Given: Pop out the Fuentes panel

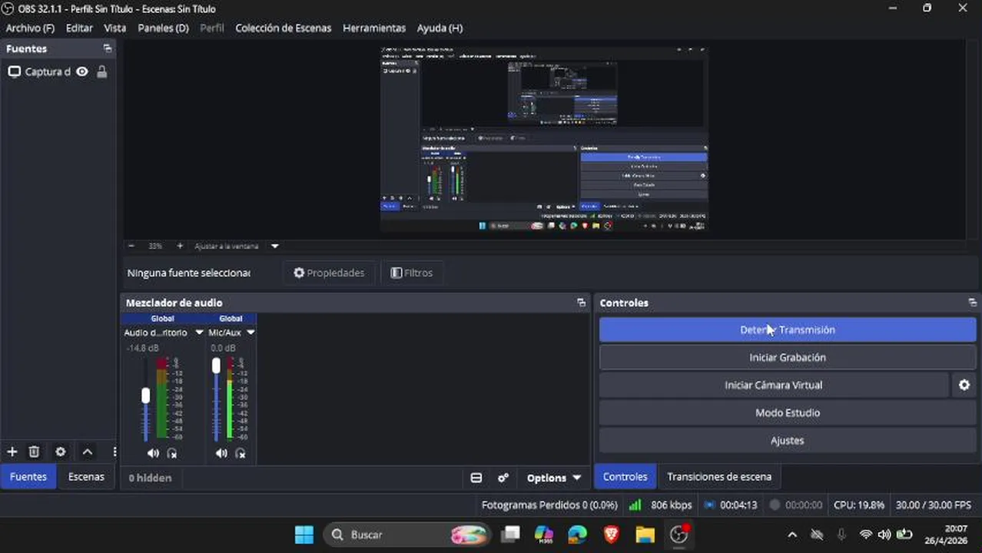Looking at the screenshot, I should click(107, 48).
